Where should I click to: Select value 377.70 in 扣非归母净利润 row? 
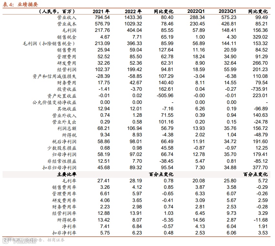(260, 168)
